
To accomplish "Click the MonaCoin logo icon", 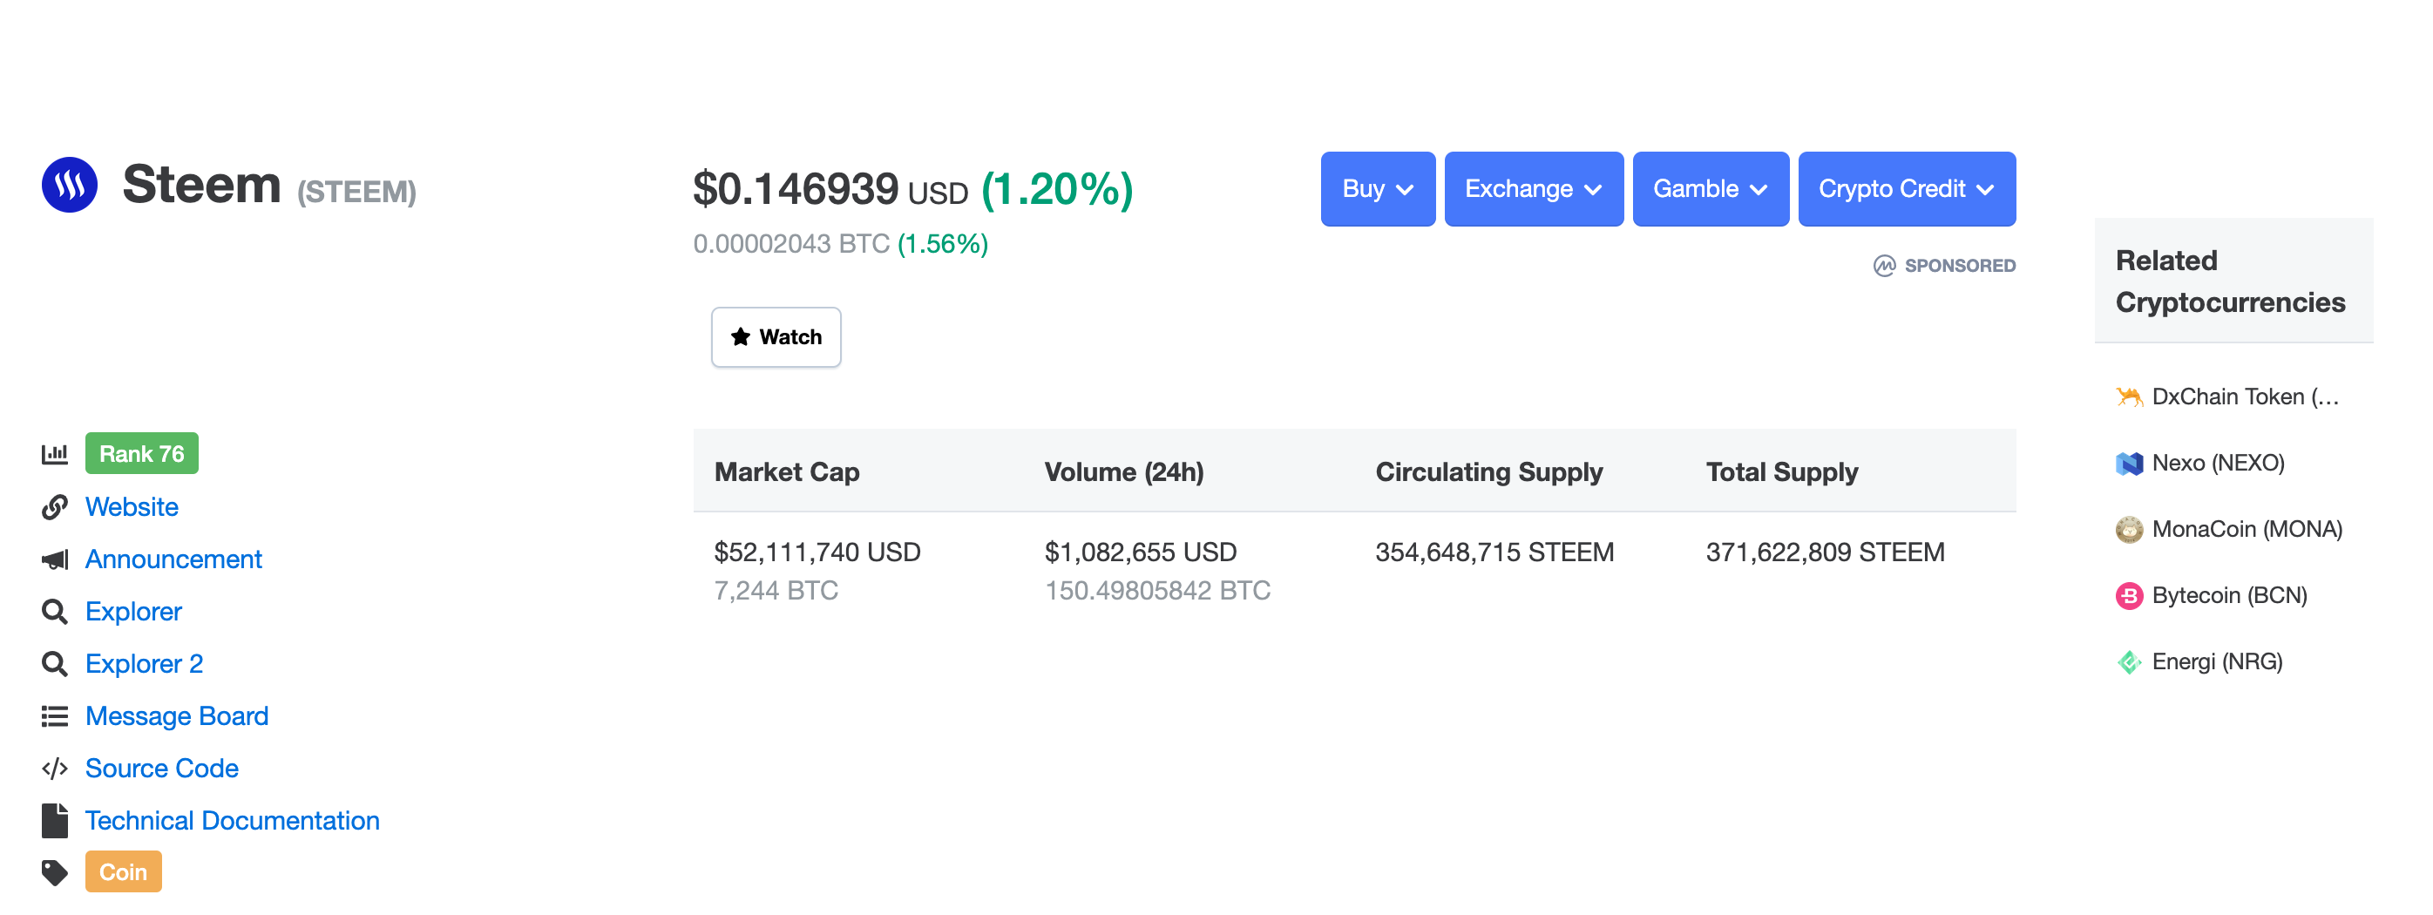I will (2128, 529).
